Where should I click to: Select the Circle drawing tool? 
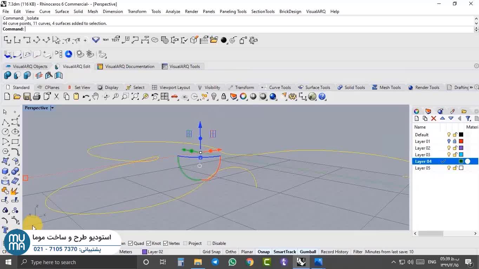(x=5, y=132)
